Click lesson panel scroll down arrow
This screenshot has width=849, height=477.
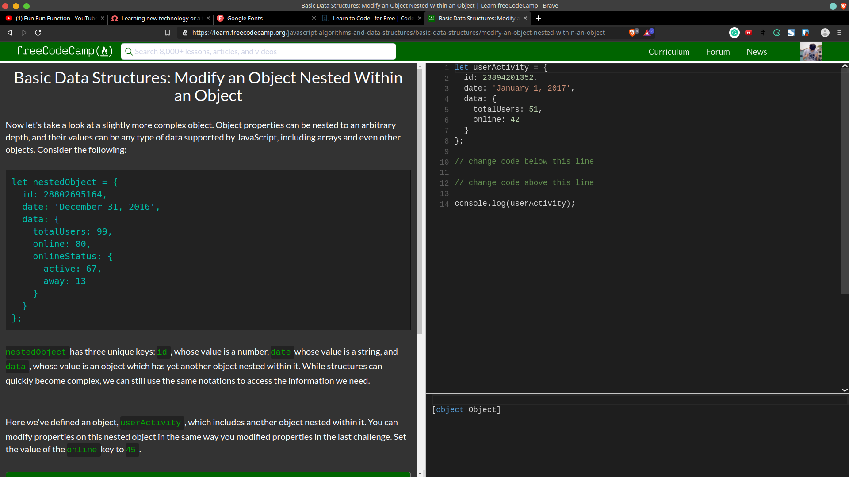(420, 473)
